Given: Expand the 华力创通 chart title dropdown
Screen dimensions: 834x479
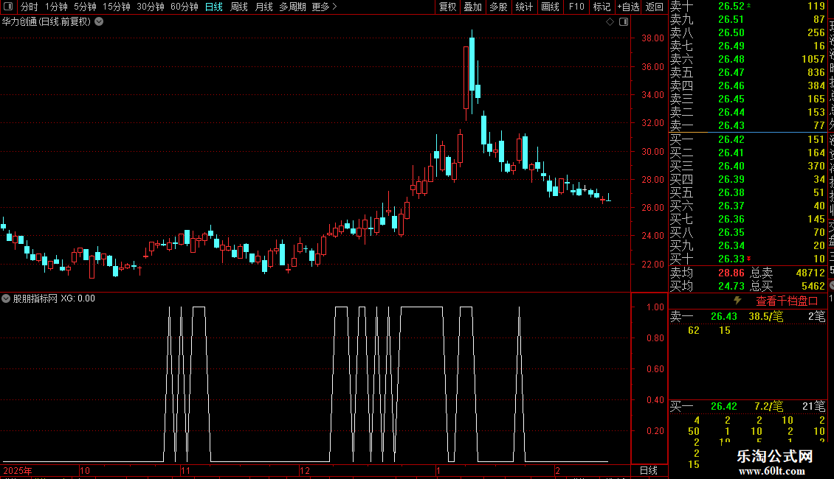Looking at the screenshot, I should pyautogui.click(x=99, y=21).
